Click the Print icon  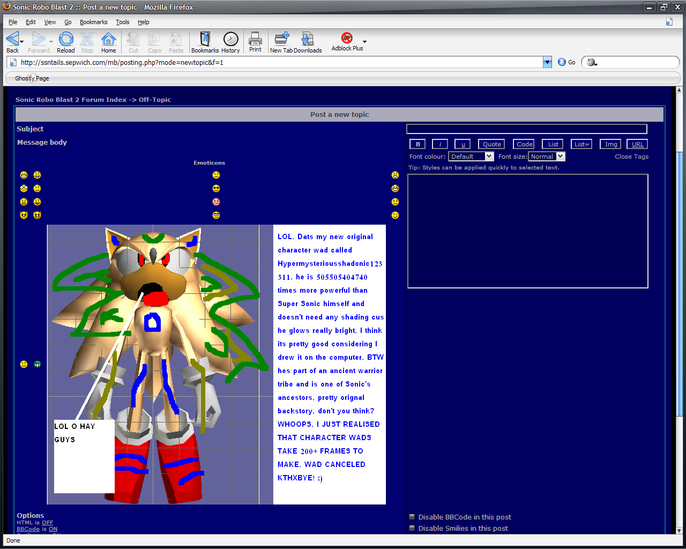255,40
